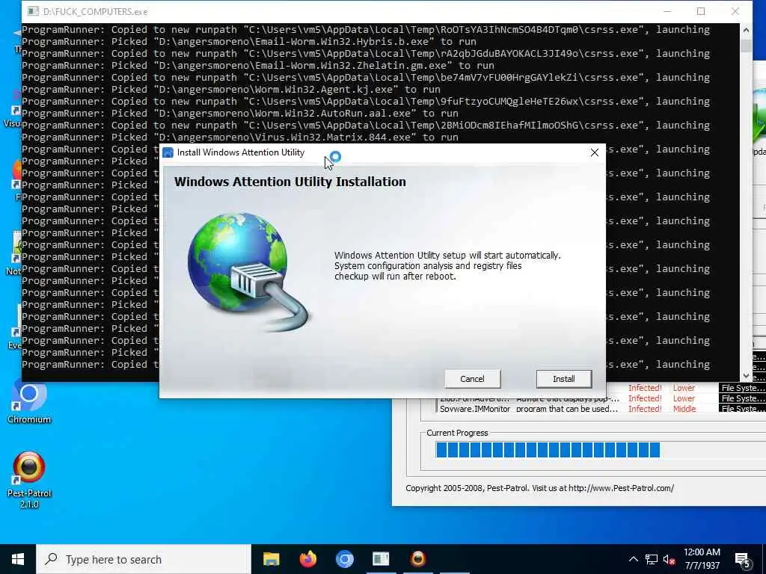Click the console scrollbar down arrow
The width and height of the screenshot is (766, 574).
point(746,376)
